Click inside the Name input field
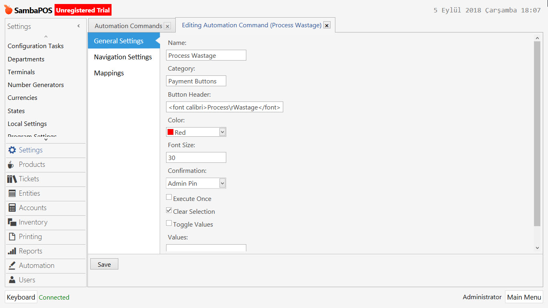Screen dimensions: 548x308 [x=206, y=55]
